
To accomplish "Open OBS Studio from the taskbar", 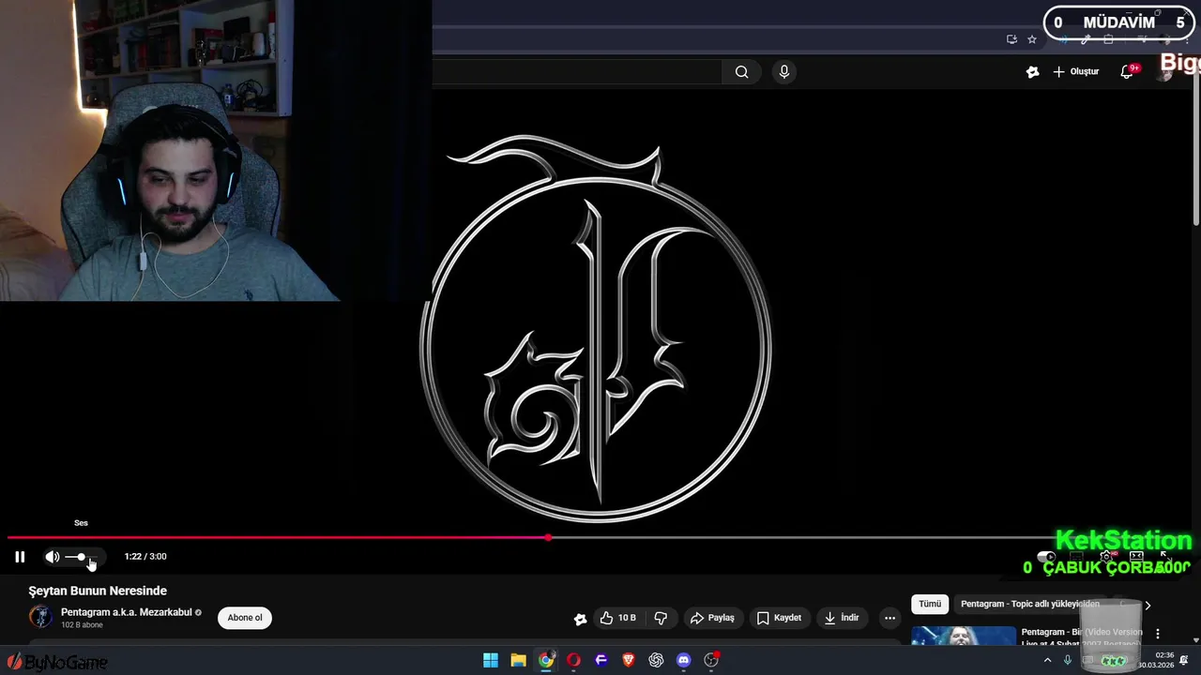I will 711,661.
